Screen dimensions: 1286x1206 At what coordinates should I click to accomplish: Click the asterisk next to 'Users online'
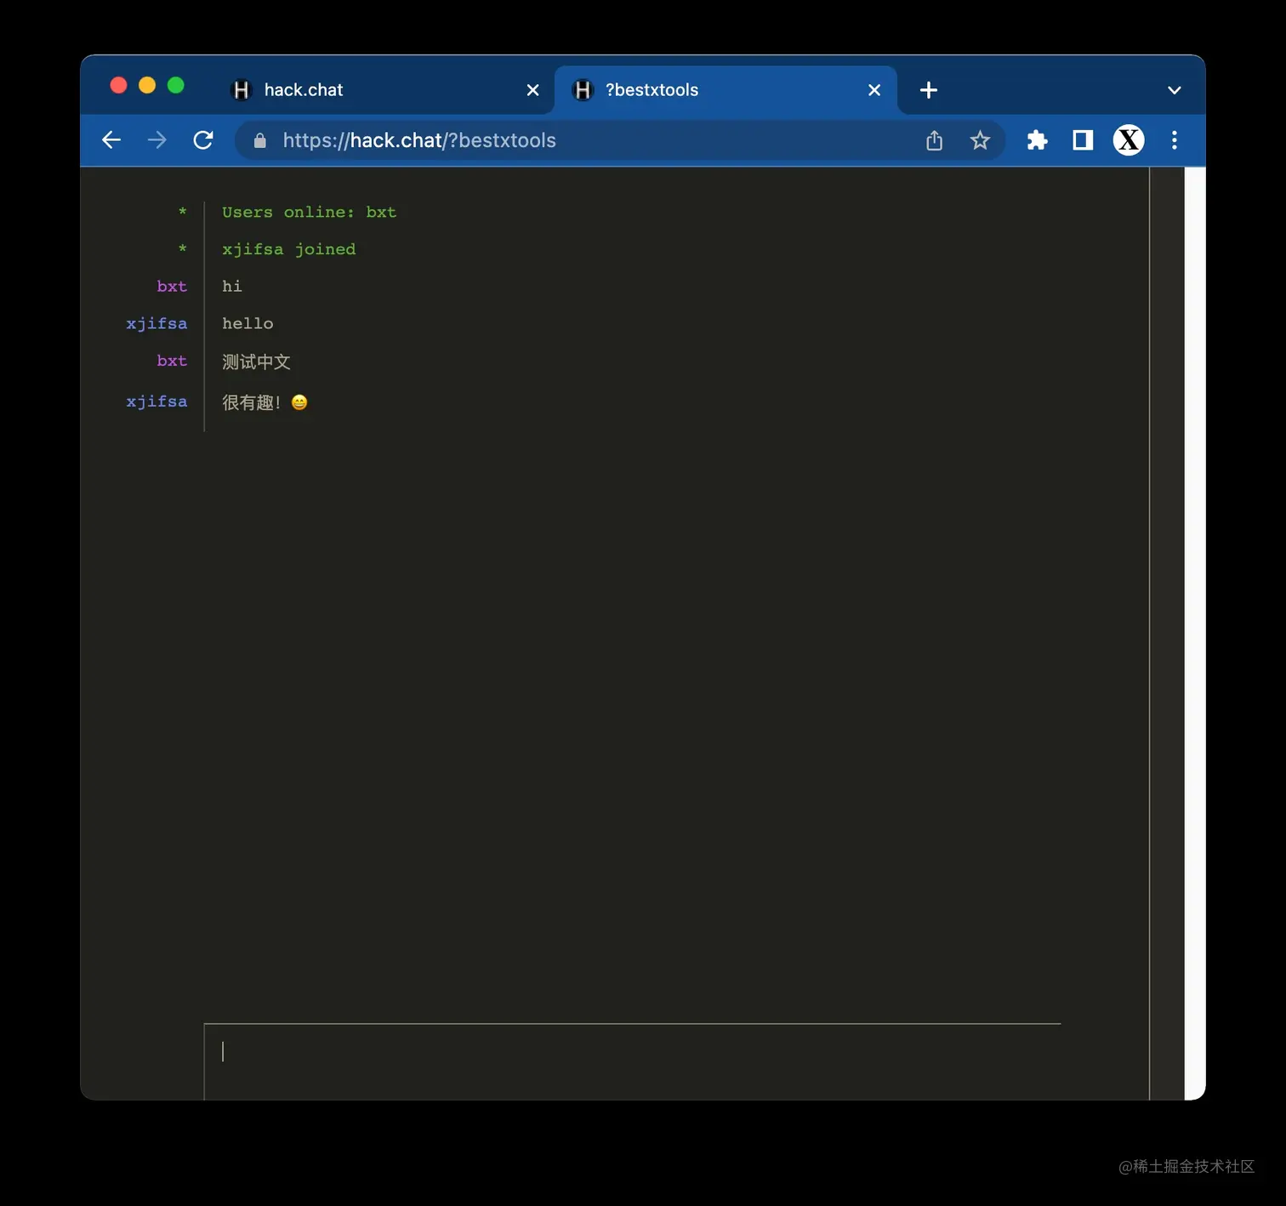[182, 213]
